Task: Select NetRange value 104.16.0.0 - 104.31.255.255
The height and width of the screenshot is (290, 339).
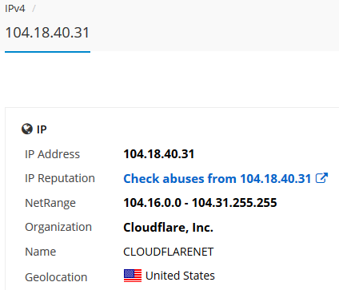Action: (200, 203)
